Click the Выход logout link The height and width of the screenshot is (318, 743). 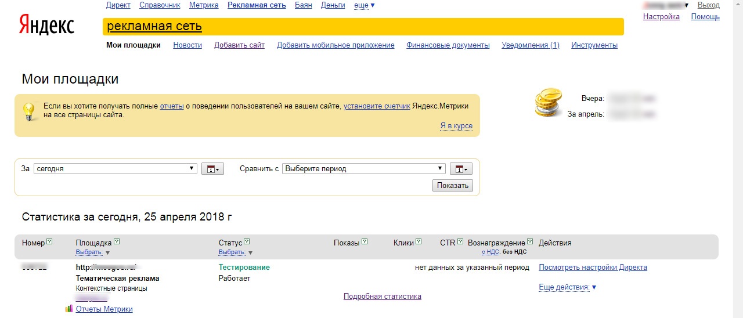click(x=709, y=5)
